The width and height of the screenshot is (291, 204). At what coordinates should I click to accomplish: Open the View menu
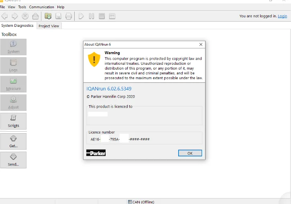[12, 7]
